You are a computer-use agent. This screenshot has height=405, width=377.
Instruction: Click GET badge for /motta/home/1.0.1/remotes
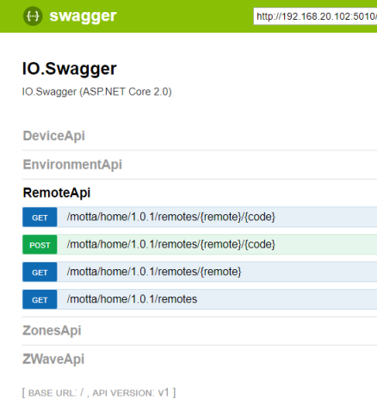coord(40,299)
